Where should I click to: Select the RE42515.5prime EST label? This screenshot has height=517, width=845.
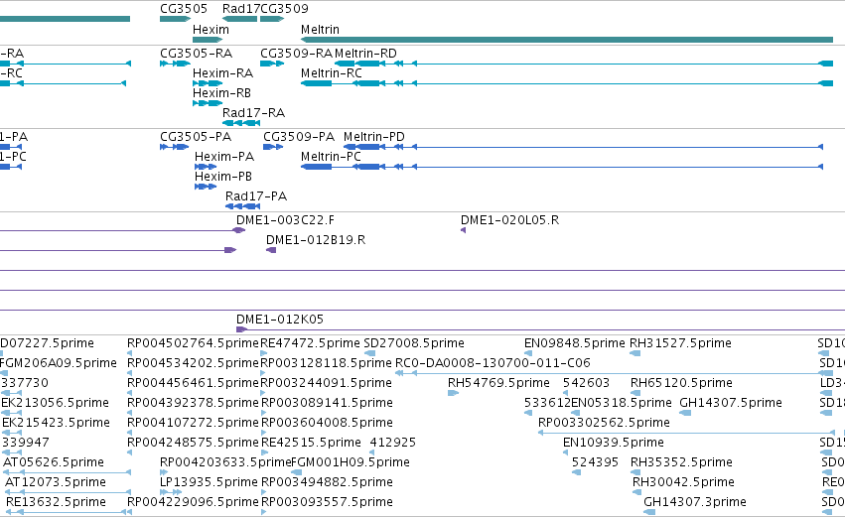coord(311,443)
